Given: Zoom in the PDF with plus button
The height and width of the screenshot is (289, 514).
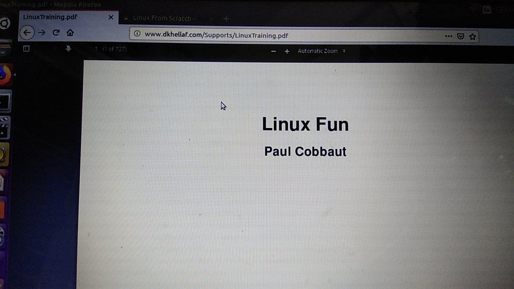Looking at the screenshot, I should [287, 51].
